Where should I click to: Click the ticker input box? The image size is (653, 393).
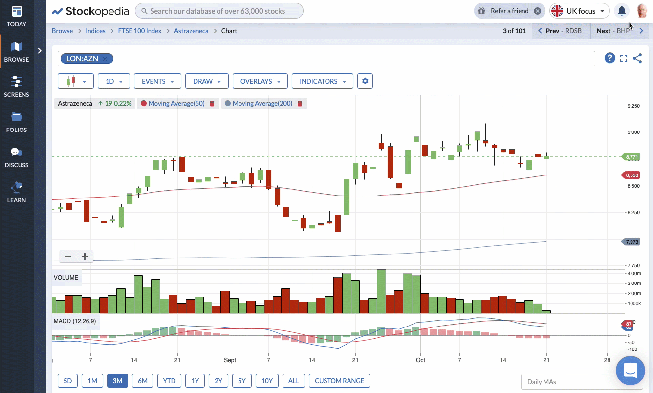pos(326,59)
